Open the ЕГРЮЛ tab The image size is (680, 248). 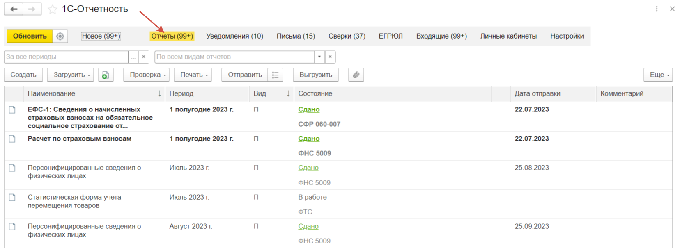[391, 36]
